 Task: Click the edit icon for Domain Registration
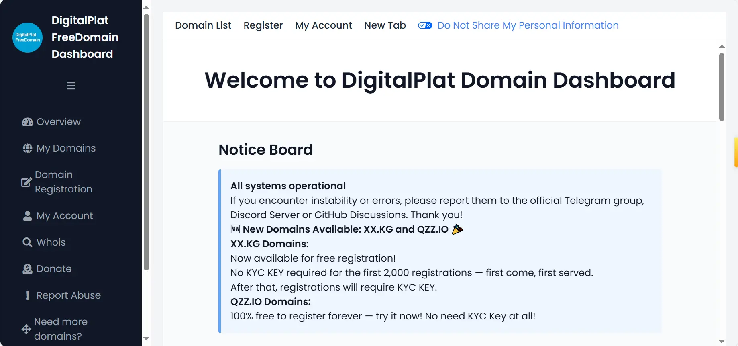pyautogui.click(x=27, y=182)
